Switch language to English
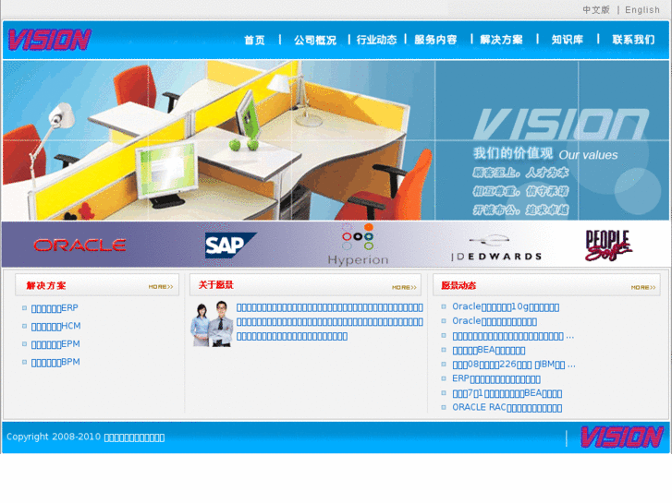 click(x=642, y=10)
